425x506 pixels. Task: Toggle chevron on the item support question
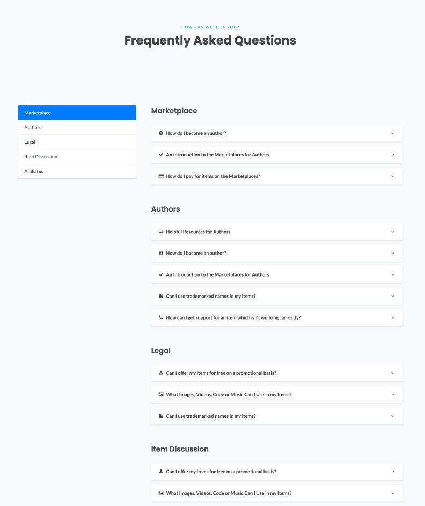pos(393,318)
